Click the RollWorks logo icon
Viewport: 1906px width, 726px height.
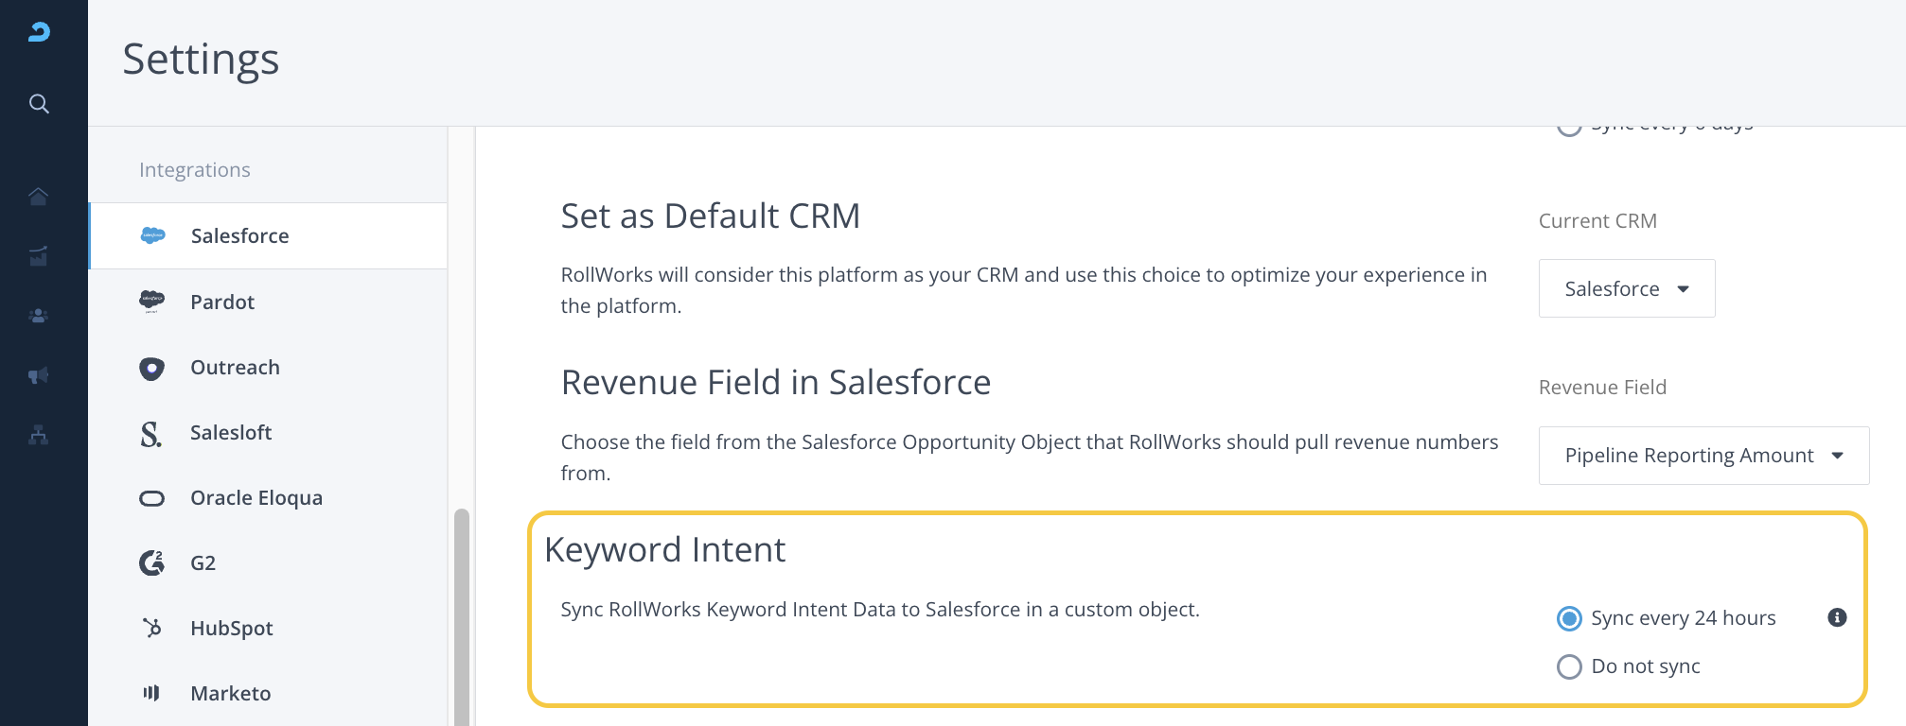click(39, 32)
